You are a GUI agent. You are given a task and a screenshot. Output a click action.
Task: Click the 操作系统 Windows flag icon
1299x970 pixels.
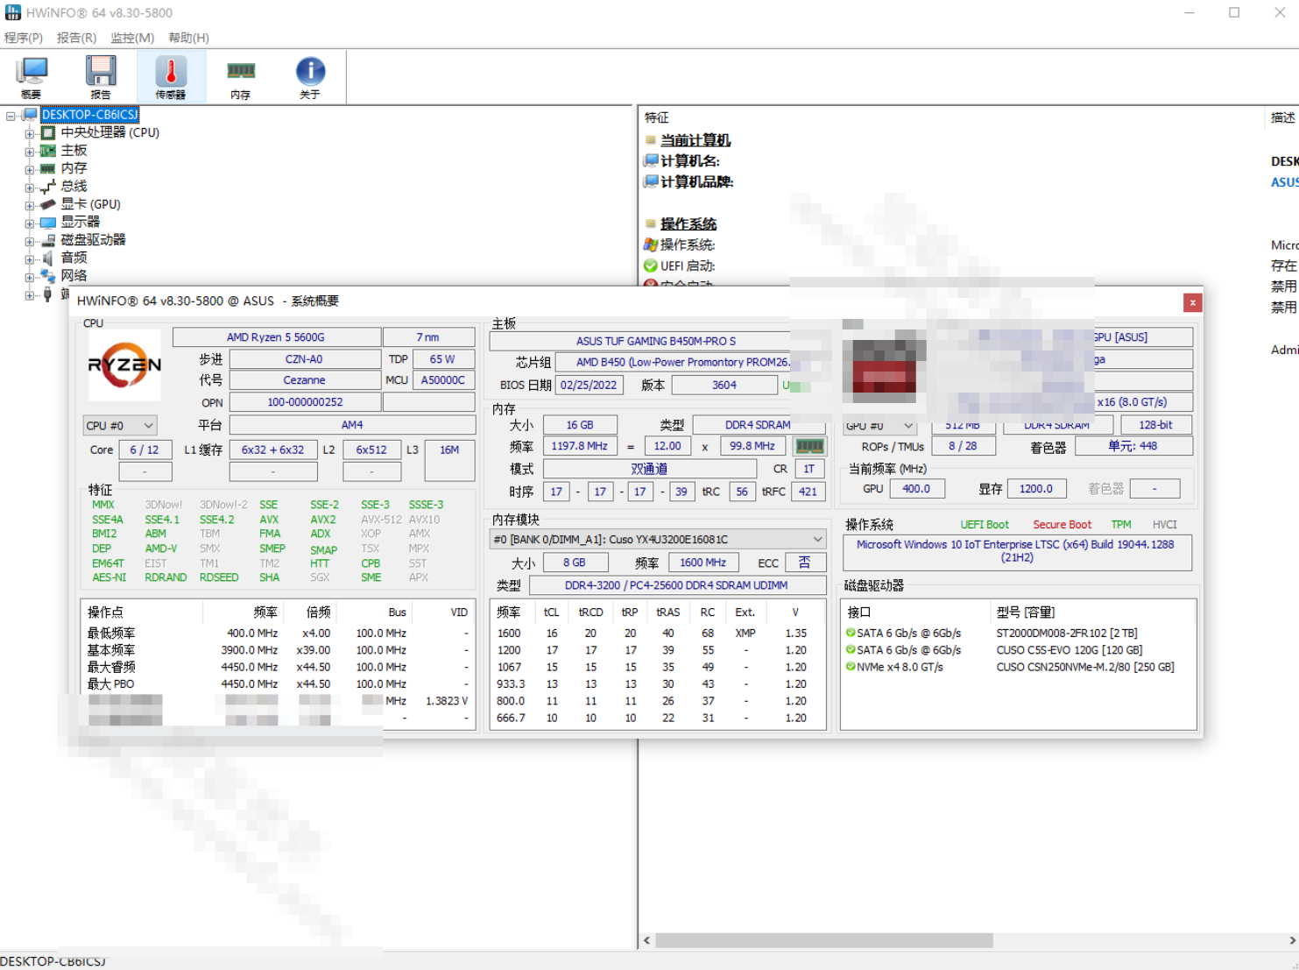tap(651, 244)
